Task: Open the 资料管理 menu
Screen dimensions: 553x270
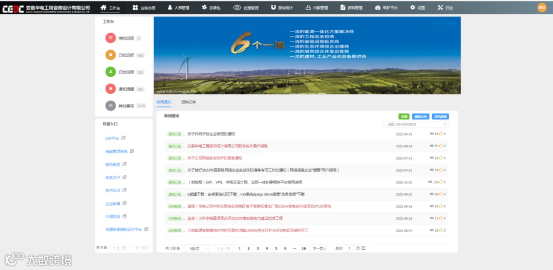Action: click(351, 8)
